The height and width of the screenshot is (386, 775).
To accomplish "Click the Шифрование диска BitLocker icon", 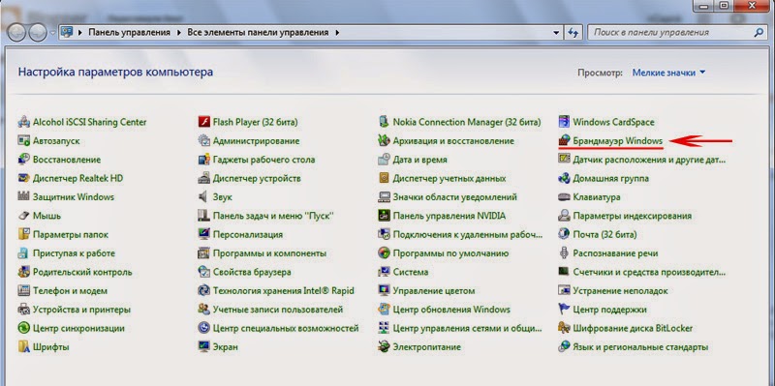I will pos(564,328).
